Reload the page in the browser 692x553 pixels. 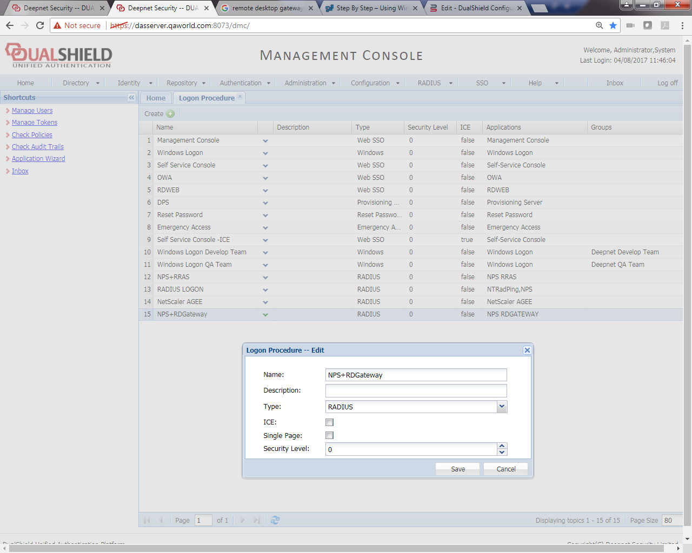click(40, 25)
